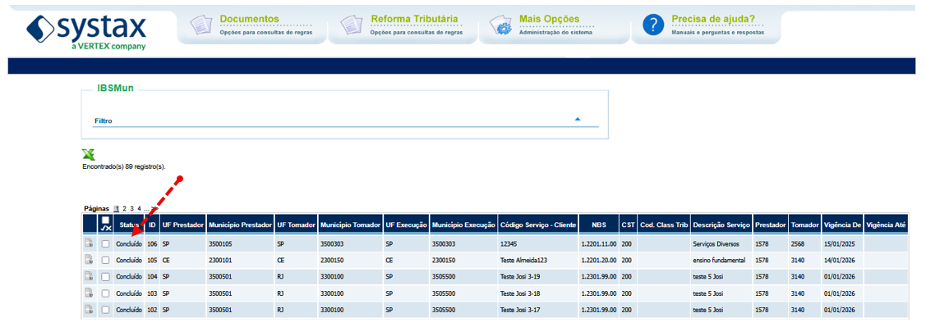Toggle the select-all checkbox in table header
Image resolution: width=926 pixels, height=327 pixels.
(x=106, y=220)
